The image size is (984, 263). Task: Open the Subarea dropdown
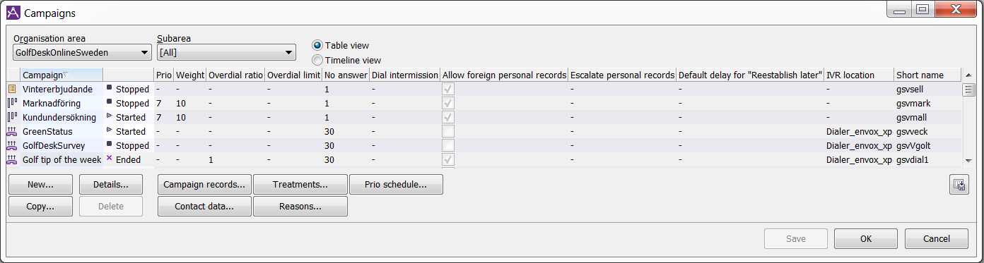point(226,52)
